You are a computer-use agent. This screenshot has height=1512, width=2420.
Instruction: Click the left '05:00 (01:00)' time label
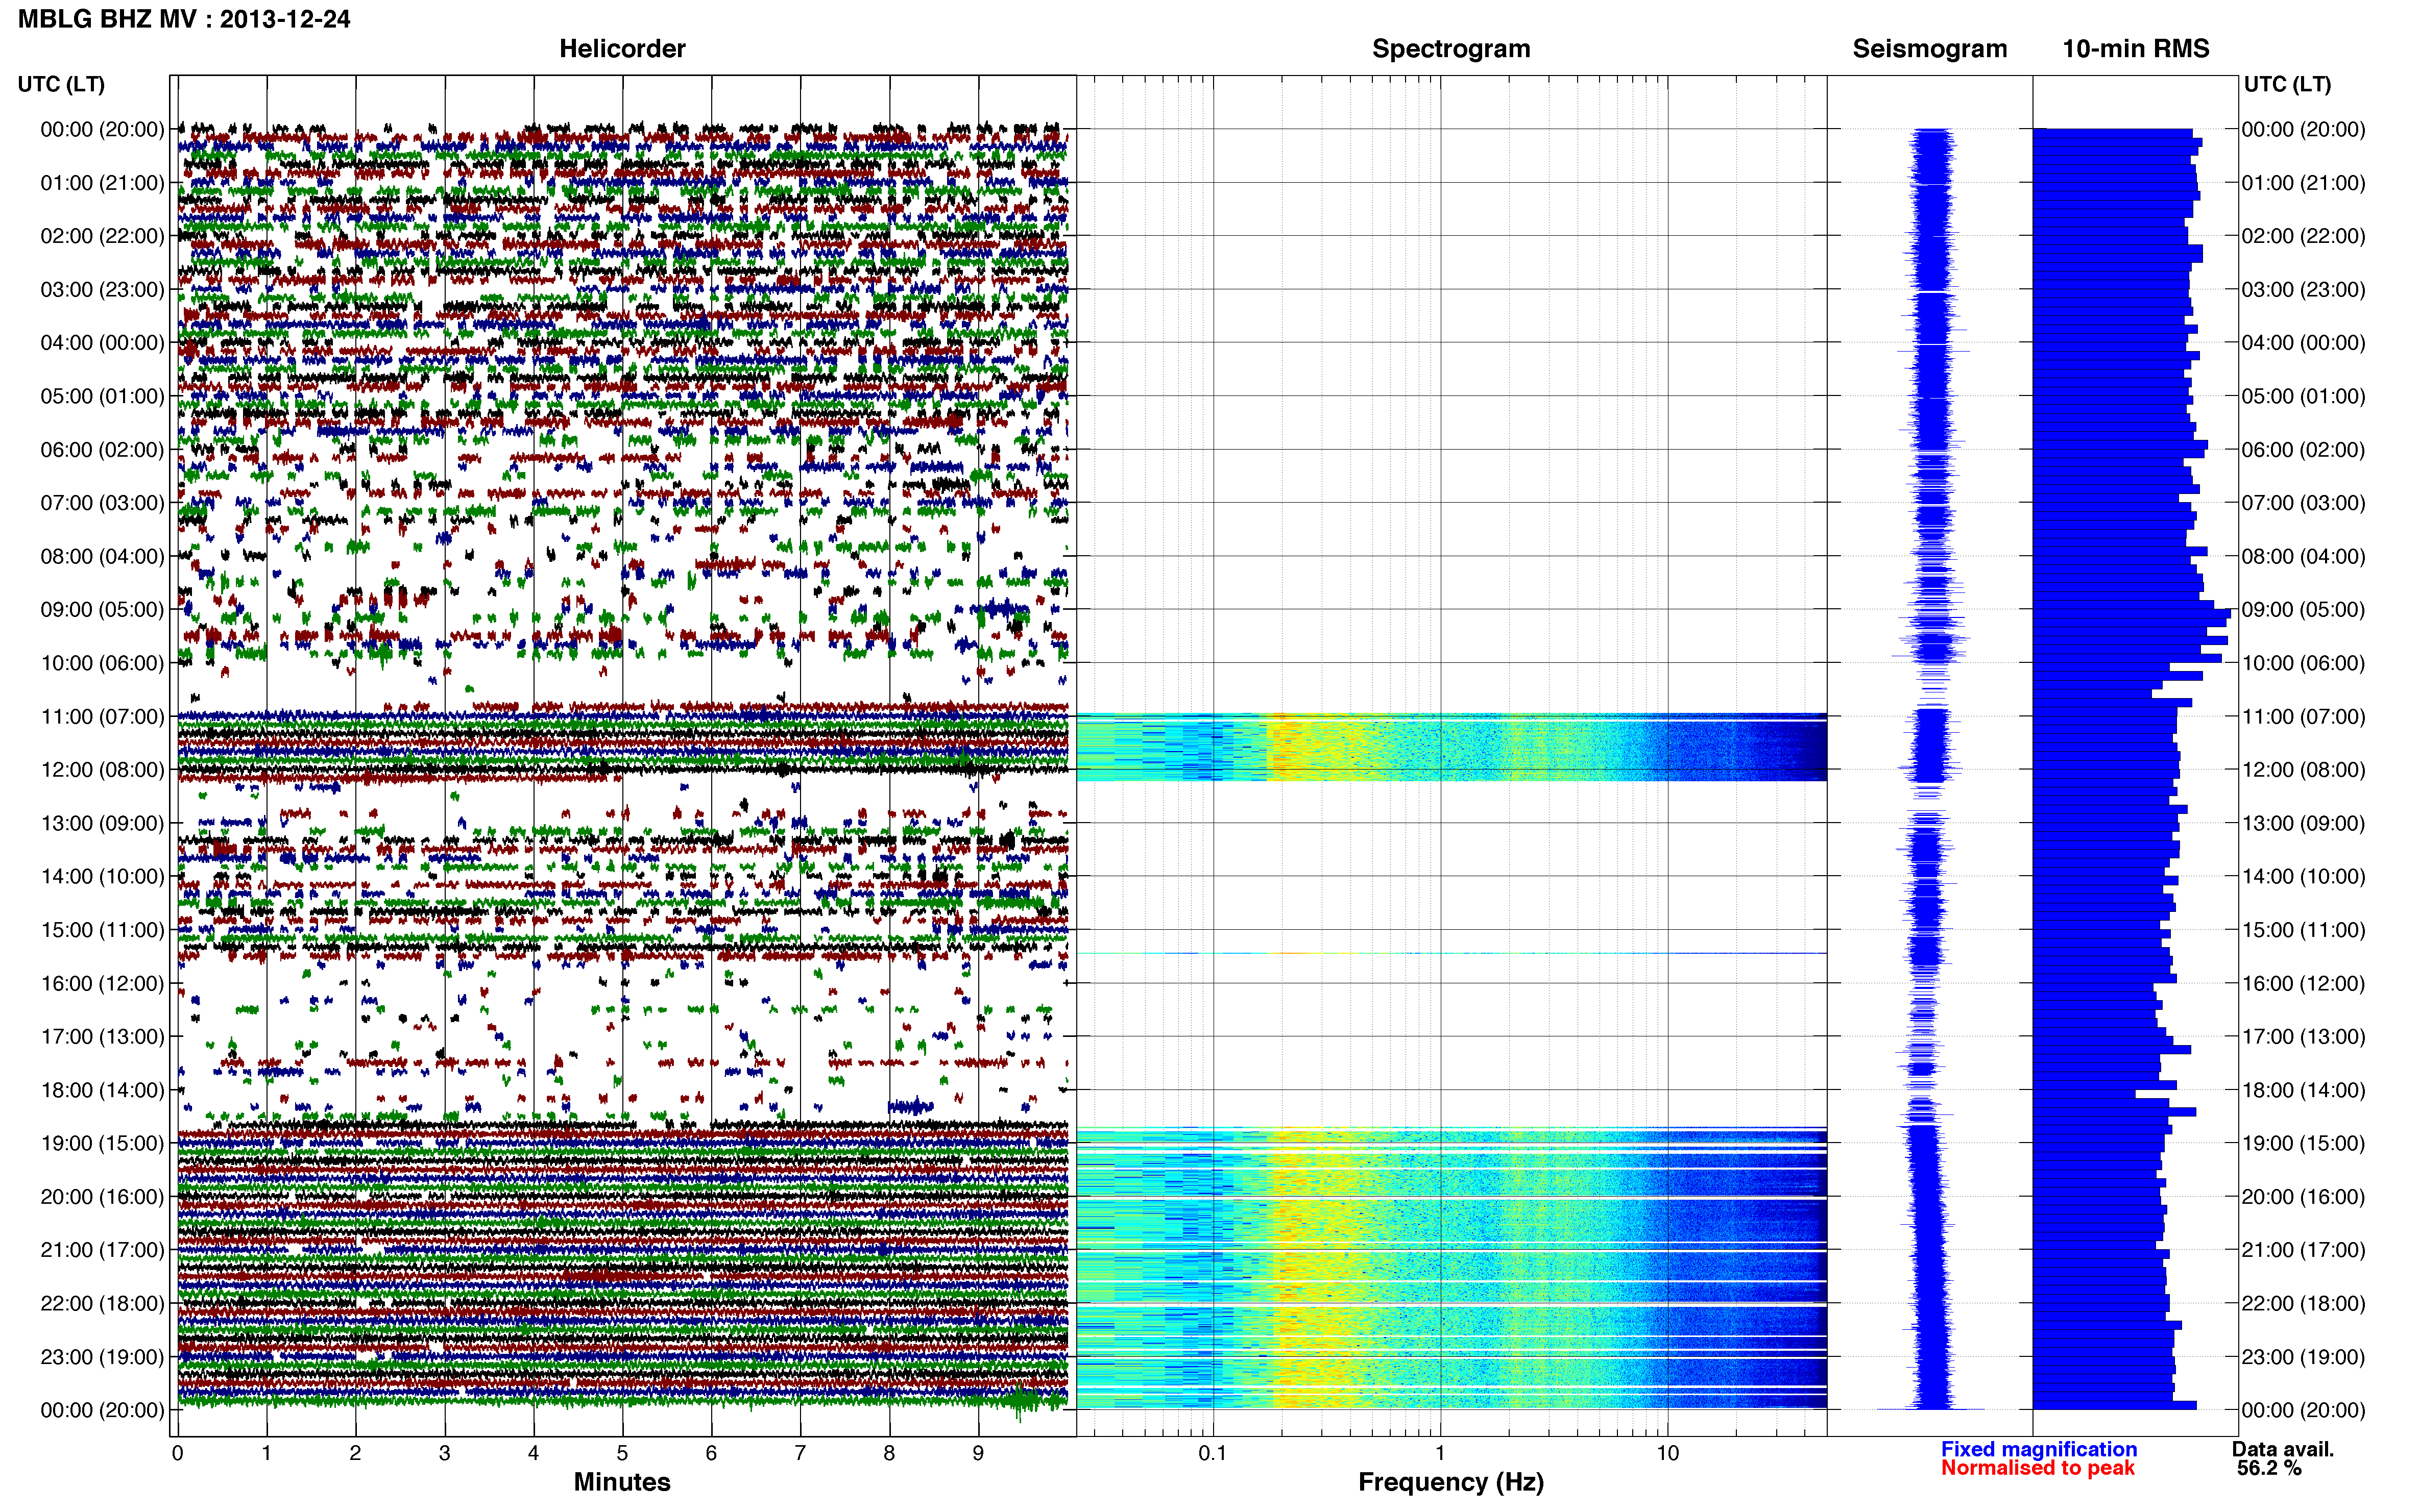click(x=102, y=396)
